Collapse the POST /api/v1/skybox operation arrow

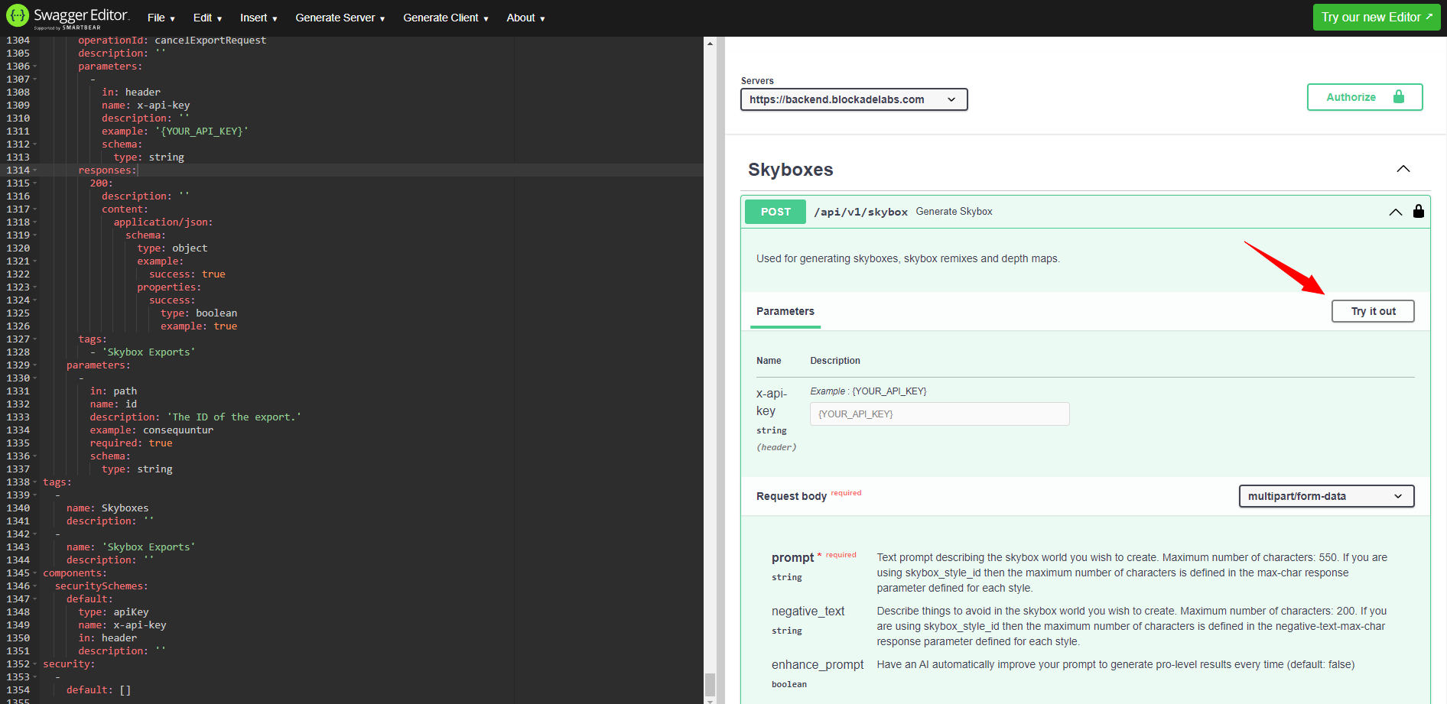(1395, 212)
